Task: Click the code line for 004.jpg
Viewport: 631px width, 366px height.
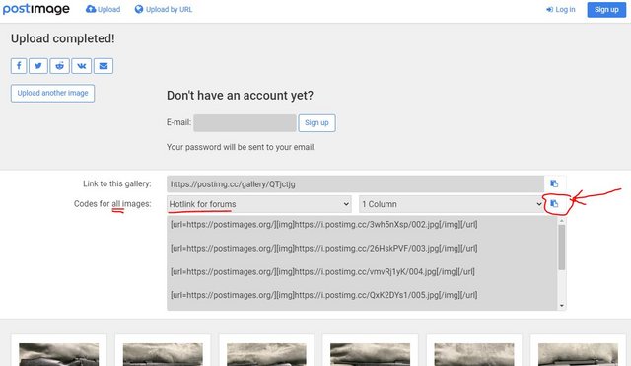Action: (x=322, y=271)
